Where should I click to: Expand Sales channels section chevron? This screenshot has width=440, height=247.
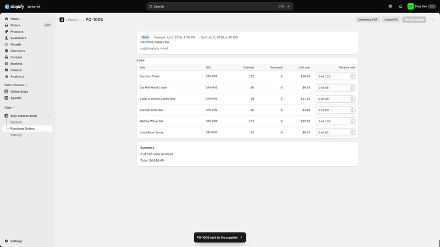26,85
